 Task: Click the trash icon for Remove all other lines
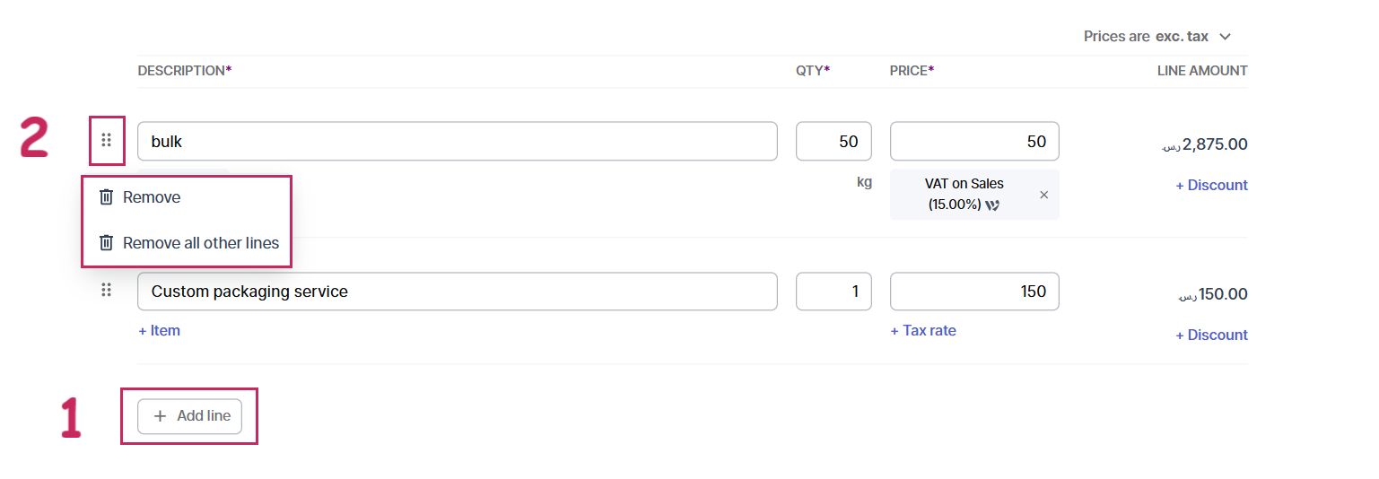(106, 243)
